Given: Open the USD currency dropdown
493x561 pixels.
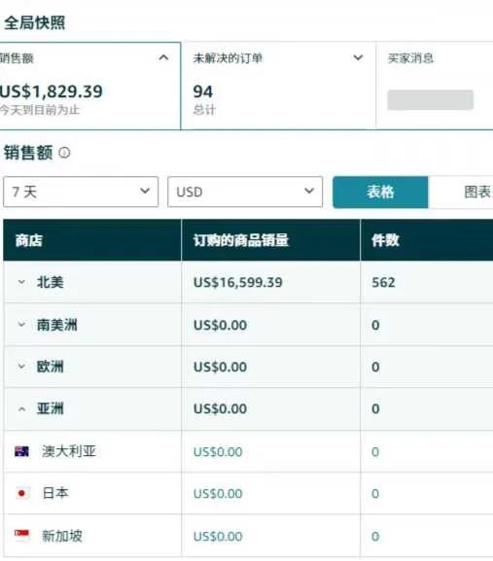Looking at the screenshot, I should point(245,192).
